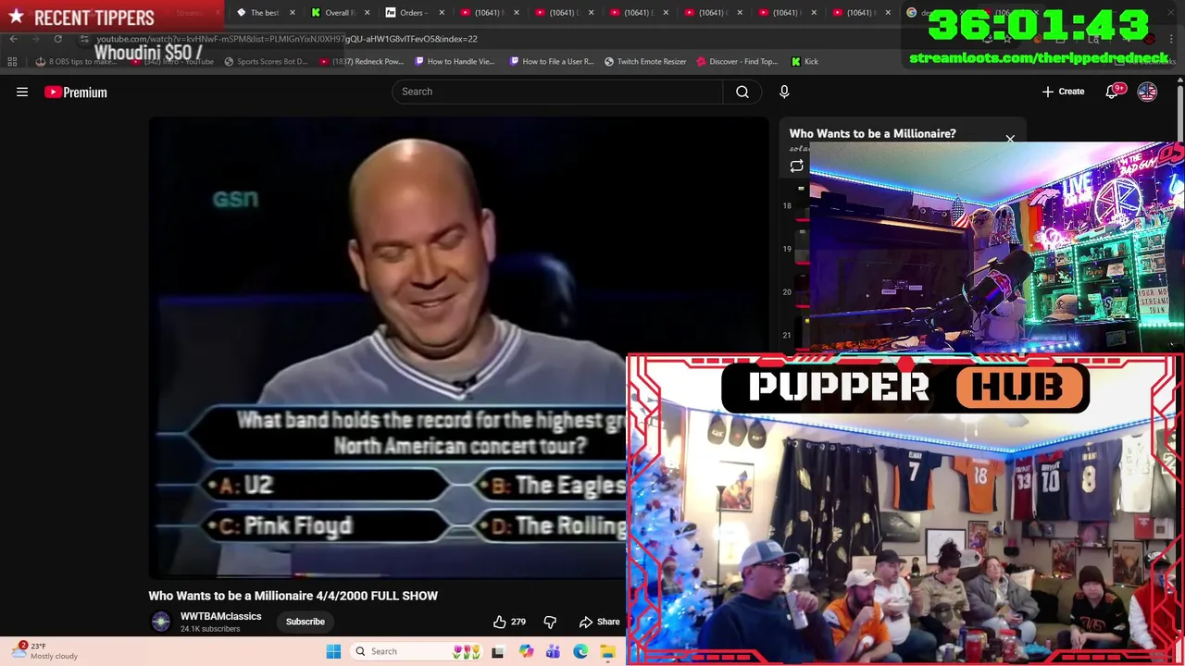Click the browser address bar URL

tap(287, 40)
